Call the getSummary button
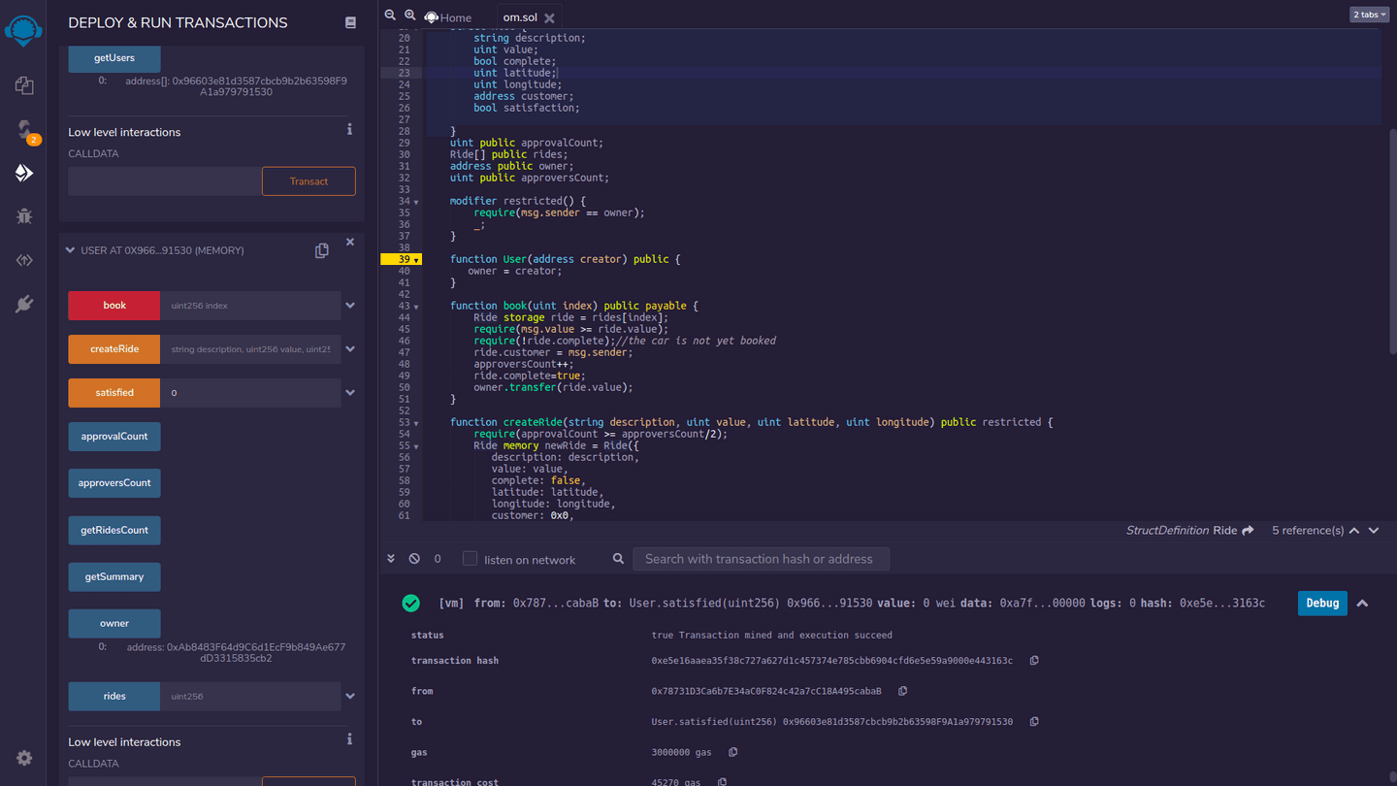 coord(114,577)
